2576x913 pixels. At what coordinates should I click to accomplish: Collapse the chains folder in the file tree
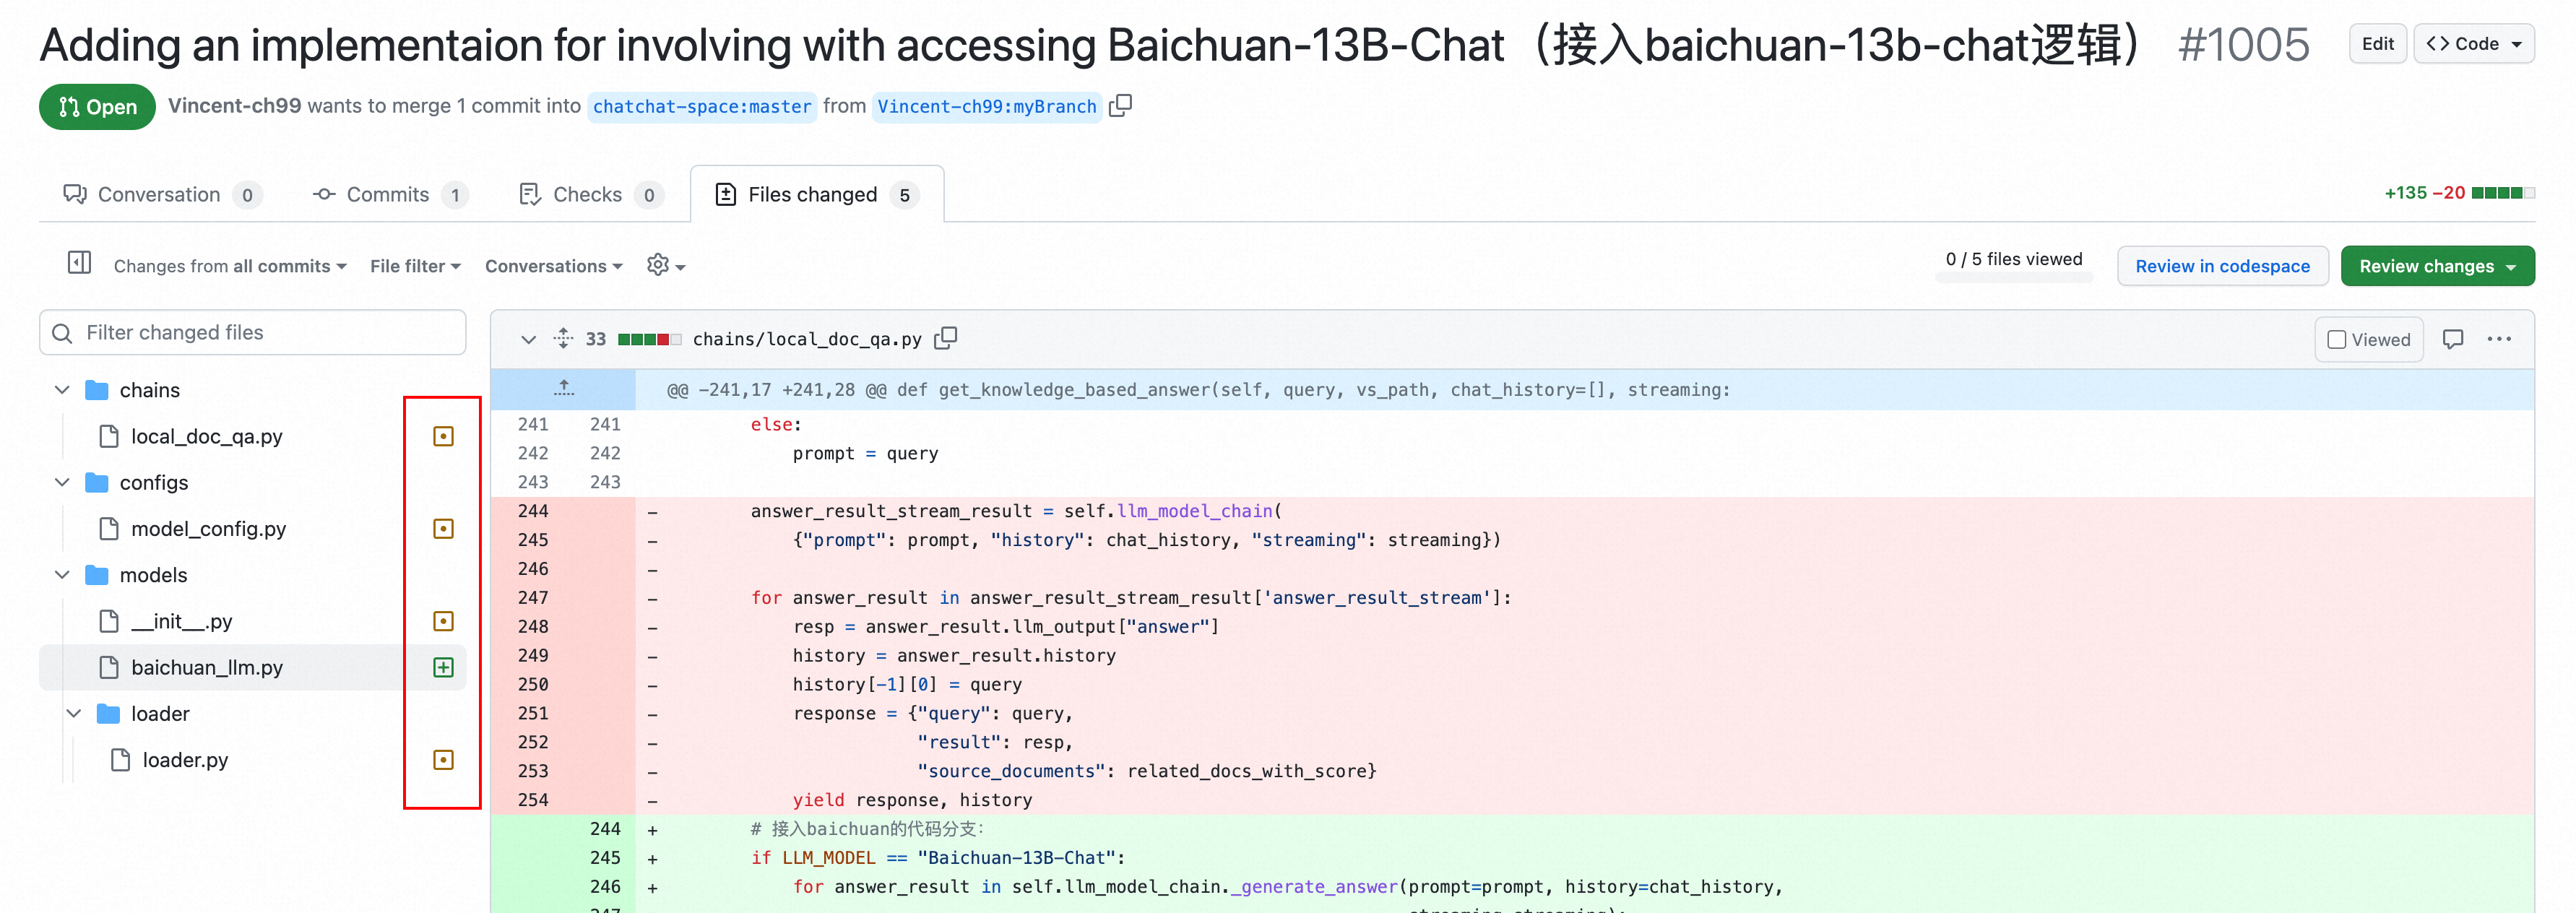(61, 389)
